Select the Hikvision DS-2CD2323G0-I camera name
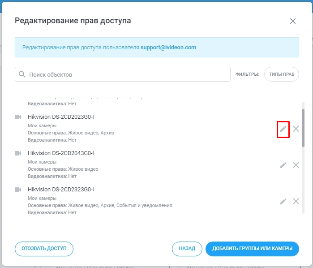Screen dimensions: 313x268 click(x=61, y=189)
